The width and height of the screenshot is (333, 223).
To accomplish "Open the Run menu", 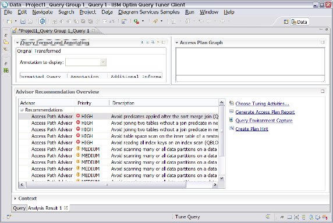I will [x=190, y=12].
